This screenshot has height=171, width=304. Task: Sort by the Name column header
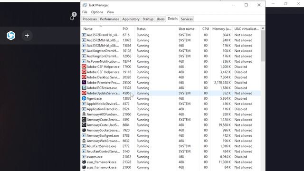(101, 28)
